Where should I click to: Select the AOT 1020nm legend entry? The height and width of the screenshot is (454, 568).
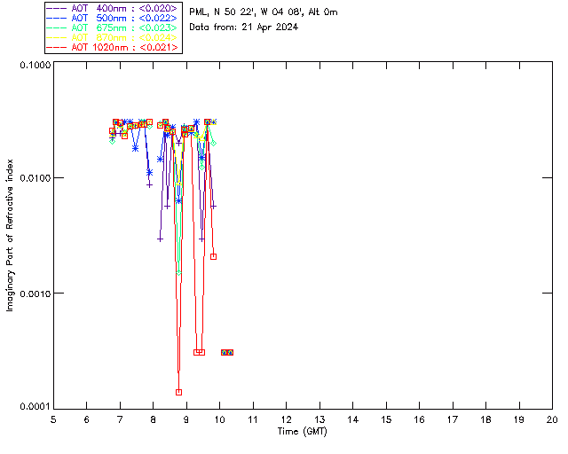(x=113, y=47)
